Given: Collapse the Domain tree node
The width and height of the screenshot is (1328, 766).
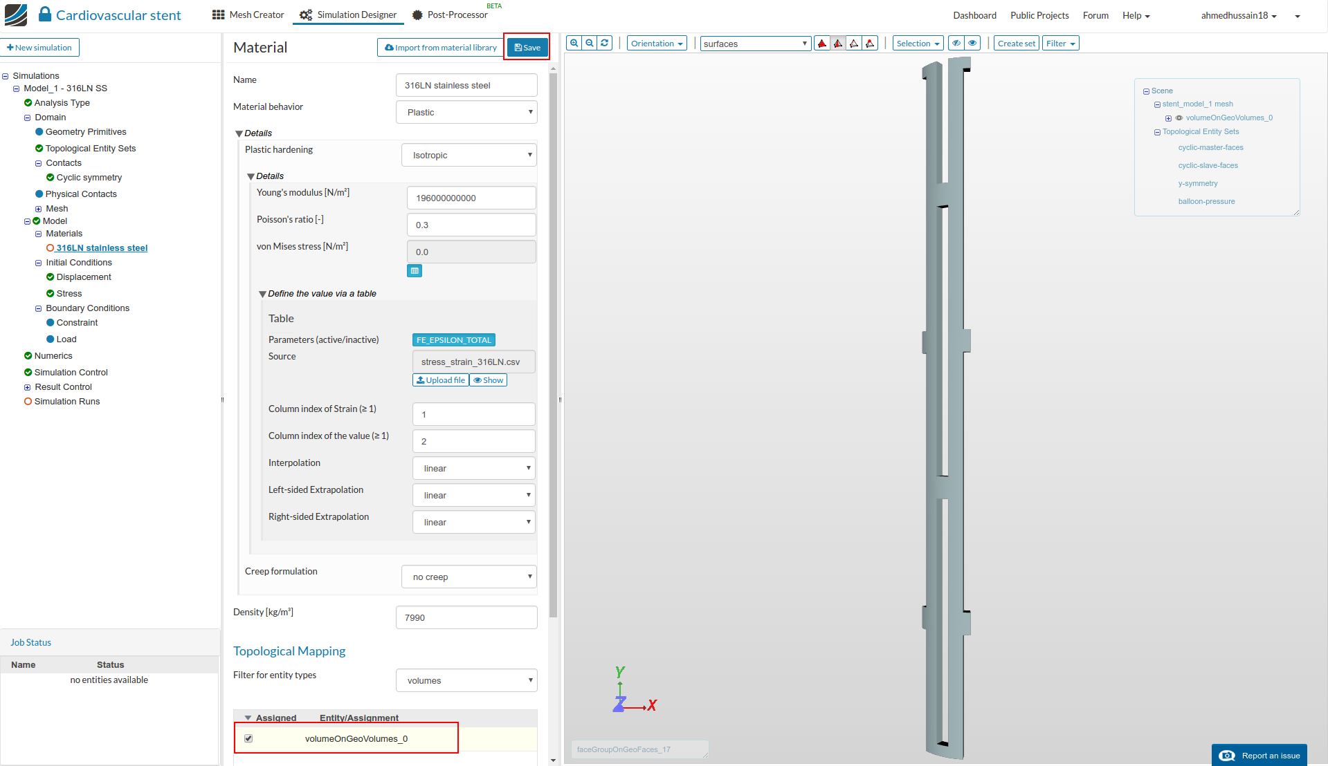Looking at the screenshot, I should click(28, 118).
